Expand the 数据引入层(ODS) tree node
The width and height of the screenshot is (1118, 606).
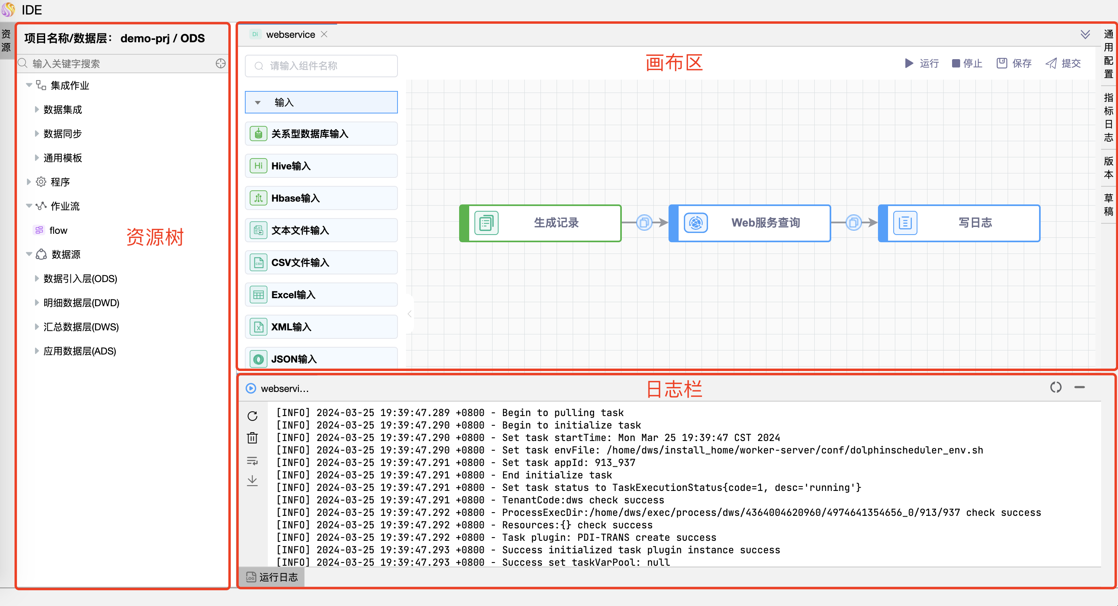pos(37,278)
